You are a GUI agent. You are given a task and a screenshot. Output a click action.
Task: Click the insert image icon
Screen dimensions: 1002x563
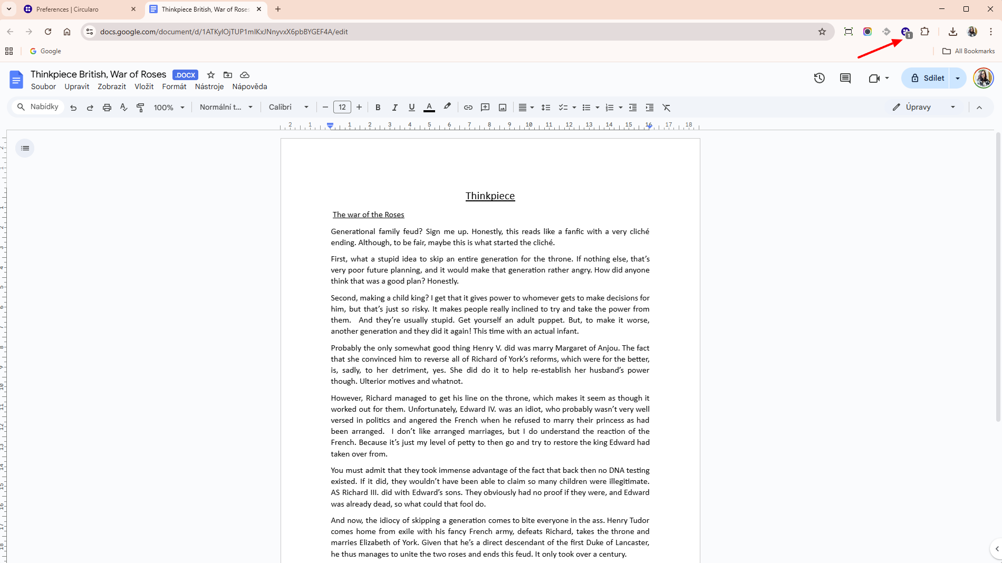point(503,108)
